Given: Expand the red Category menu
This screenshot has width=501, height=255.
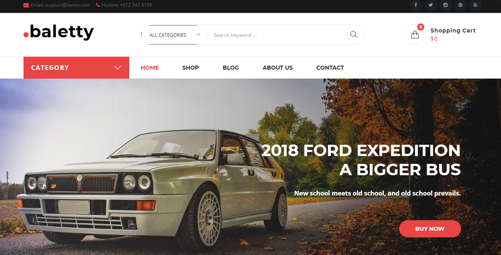Looking at the screenshot, I should (x=76, y=68).
